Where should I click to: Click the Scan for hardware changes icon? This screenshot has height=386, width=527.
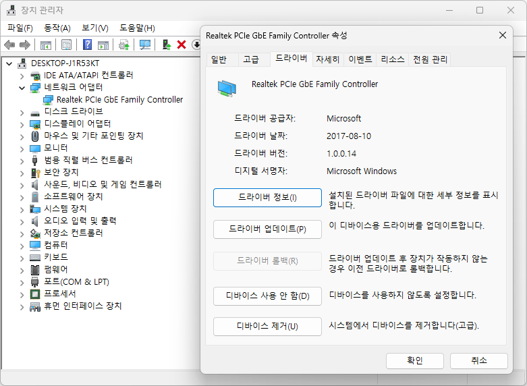pos(145,45)
